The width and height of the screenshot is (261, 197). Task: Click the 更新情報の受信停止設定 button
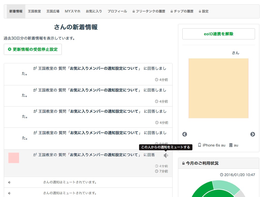pos(33,49)
